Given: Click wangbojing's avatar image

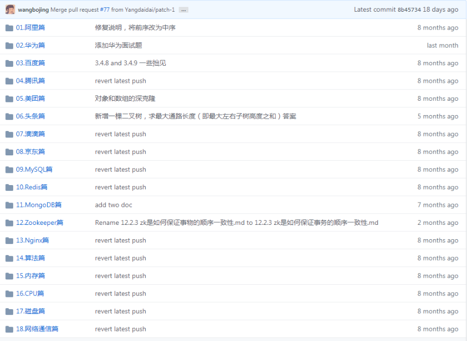Looking at the screenshot, I should 10,10.
